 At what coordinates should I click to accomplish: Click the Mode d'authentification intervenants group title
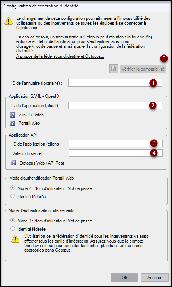tap(41, 210)
